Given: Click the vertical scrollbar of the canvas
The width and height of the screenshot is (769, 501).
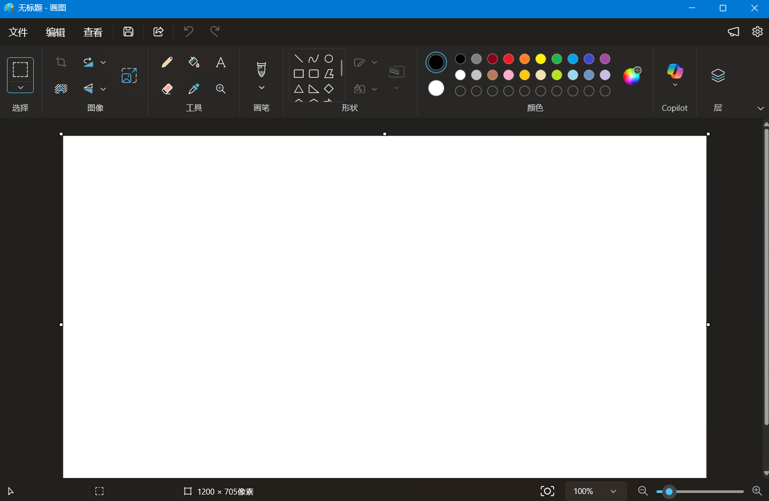Looking at the screenshot, I should [x=766, y=277].
